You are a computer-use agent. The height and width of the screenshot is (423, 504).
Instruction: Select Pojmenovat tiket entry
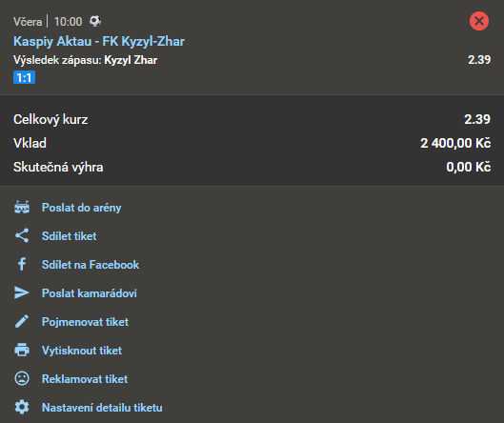pos(85,322)
